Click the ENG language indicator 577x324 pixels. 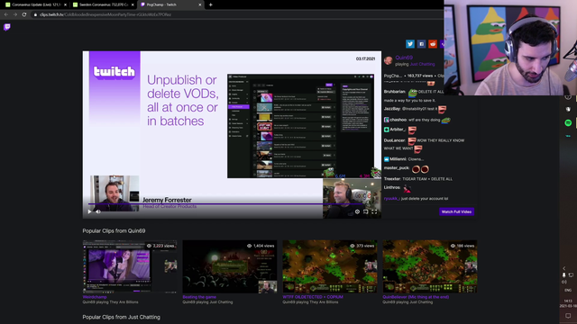coord(568,290)
